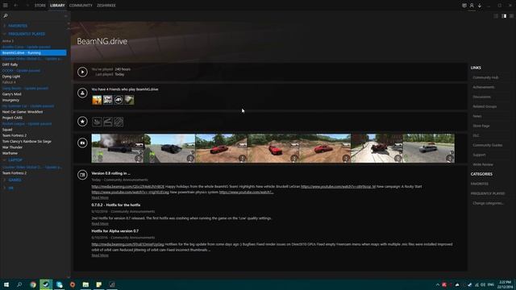This screenshot has height=290, width=516.
Task: Open the last screenshot with silver car
Action: [x=429, y=148]
